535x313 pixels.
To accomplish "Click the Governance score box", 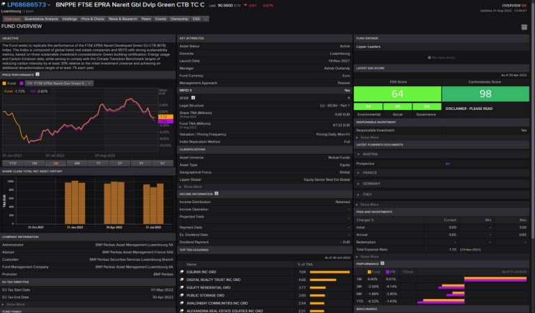I will (427, 106).
